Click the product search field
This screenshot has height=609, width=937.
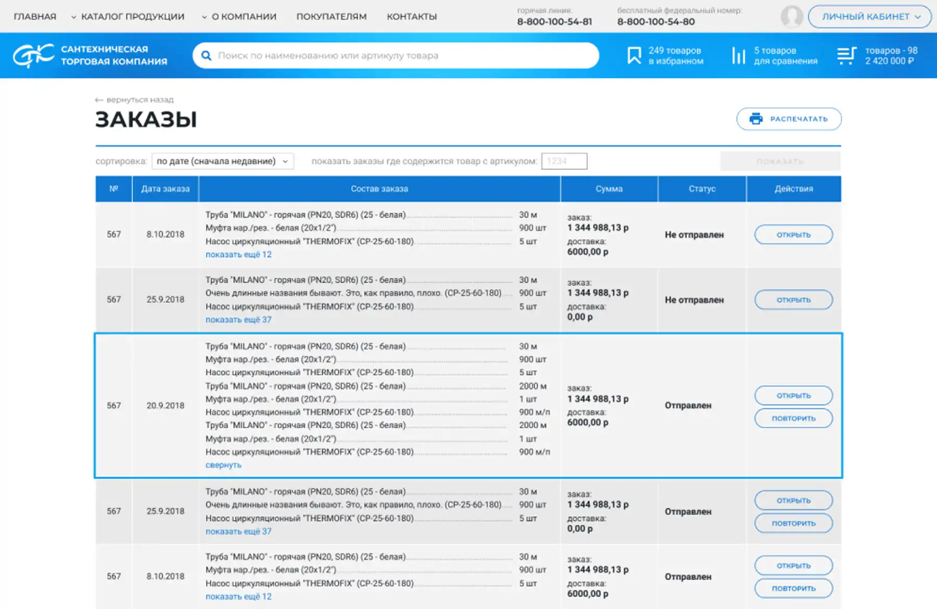point(396,55)
